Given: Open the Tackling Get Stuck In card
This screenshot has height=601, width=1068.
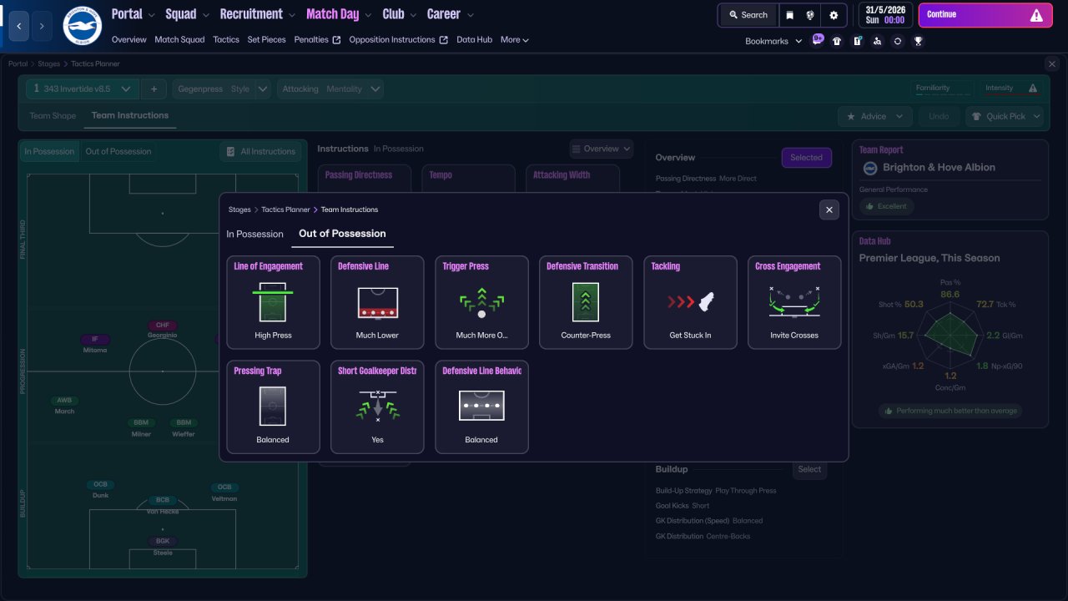Looking at the screenshot, I should click(690, 302).
